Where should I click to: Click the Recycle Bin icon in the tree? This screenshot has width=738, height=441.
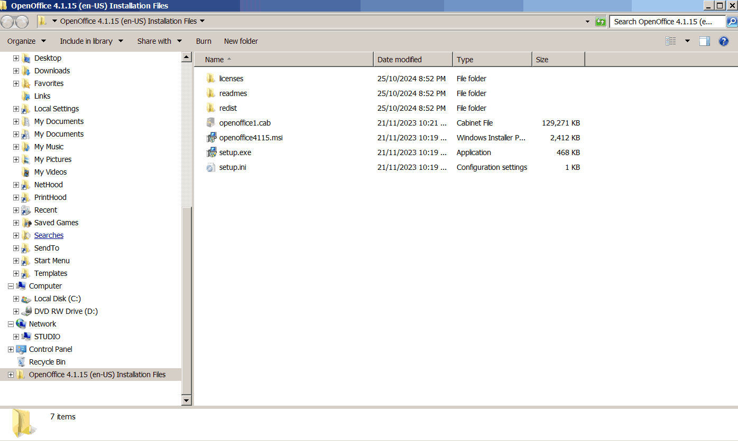21,362
